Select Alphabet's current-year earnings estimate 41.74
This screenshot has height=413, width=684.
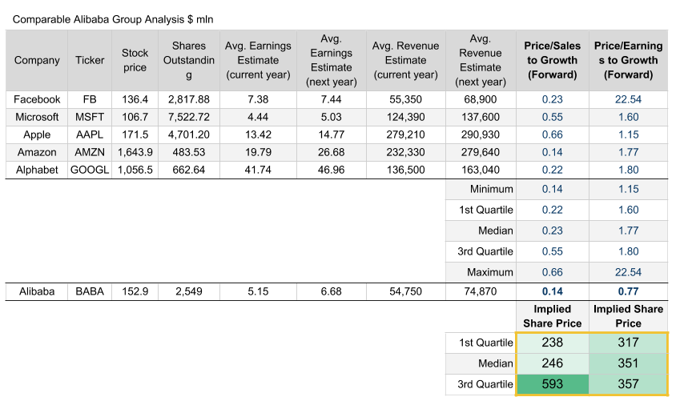point(258,170)
